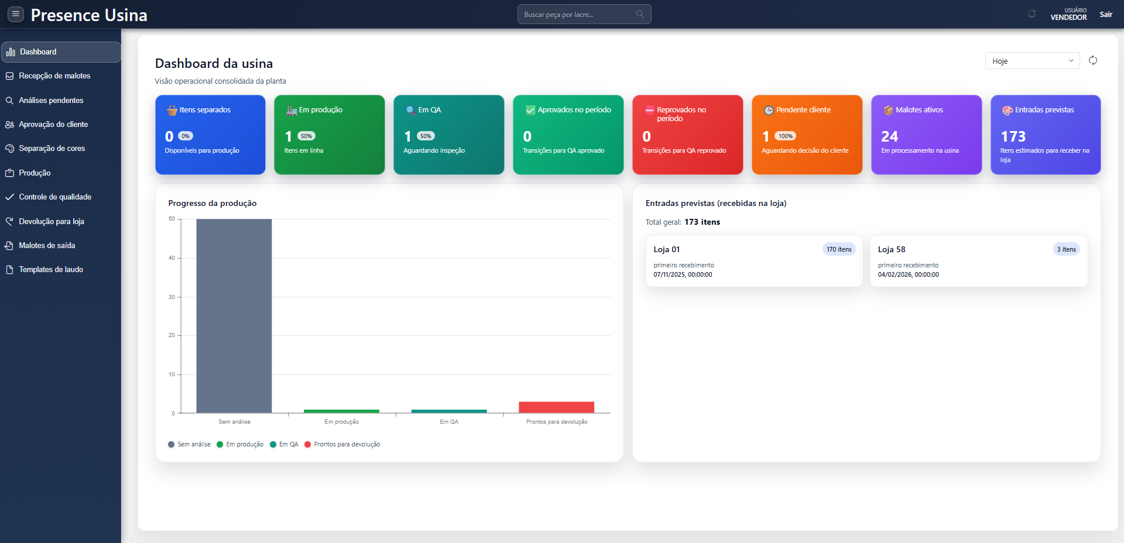This screenshot has width=1124, height=543.
Task: Click the Sair logout link
Action: tap(1105, 14)
